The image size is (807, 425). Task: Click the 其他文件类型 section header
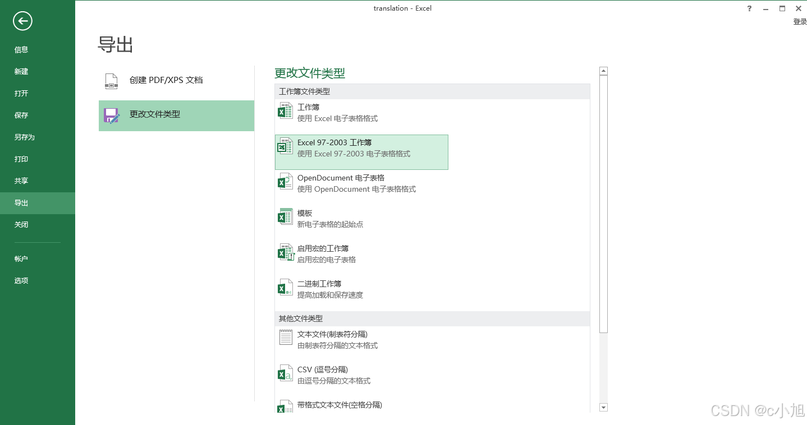(x=432, y=318)
